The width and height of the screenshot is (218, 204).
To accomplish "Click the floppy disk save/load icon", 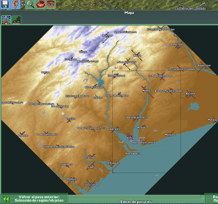I will click(x=5, y=4).
